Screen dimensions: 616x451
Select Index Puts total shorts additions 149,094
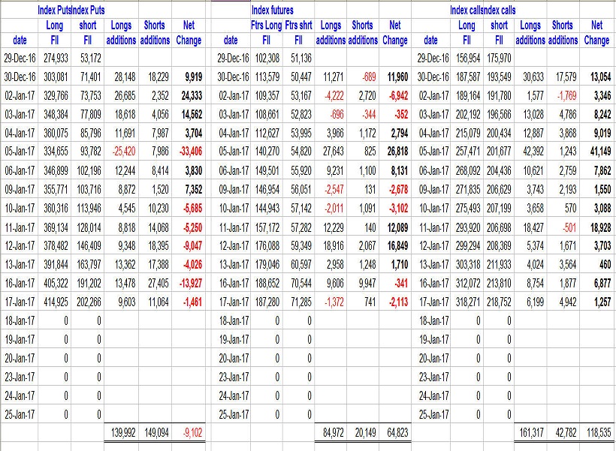point(155,432)
